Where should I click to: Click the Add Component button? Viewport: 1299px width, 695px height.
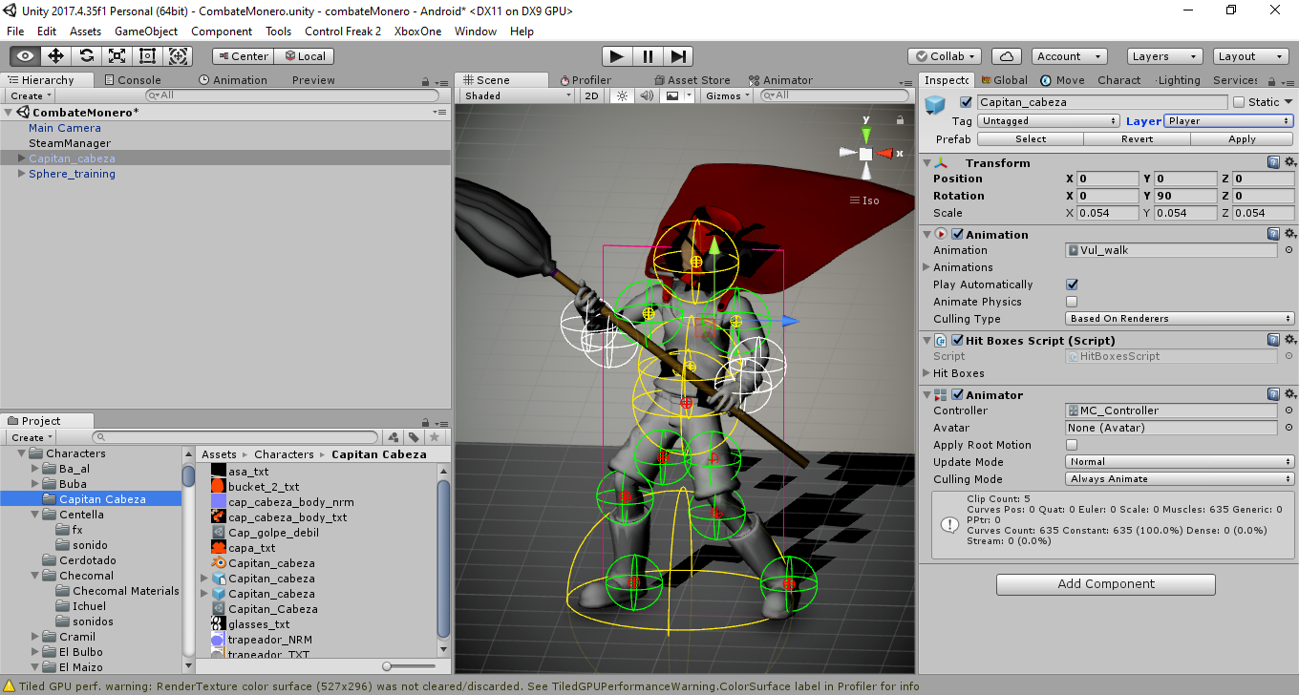pyautogui.click(x=1106, y=584)
